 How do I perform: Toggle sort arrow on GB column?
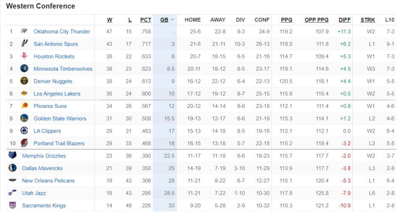tap(172, 20)
